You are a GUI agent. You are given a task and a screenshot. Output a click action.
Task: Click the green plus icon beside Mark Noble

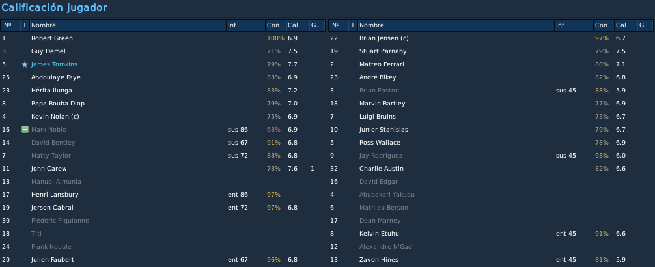(25, 130)
